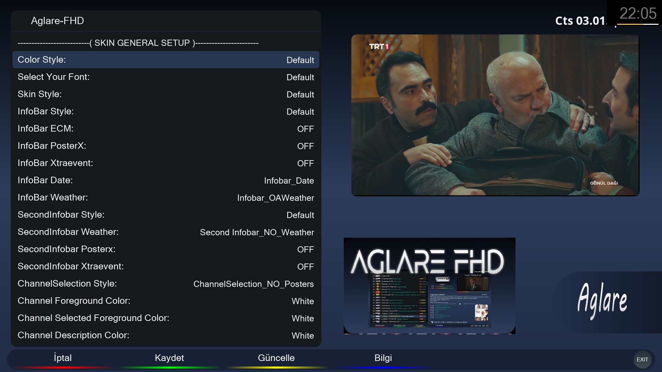662x372 pixels.
Task: Click the 22:05 clock display
Action: [638, 14]
